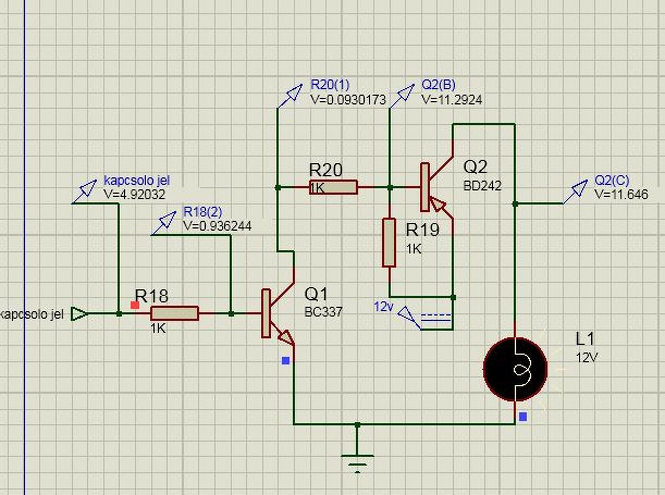Click the Q2(B) voltage probe arrow
The height and width of the screenshot is (495, 665).
402,96
